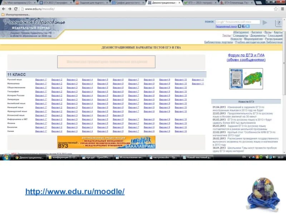
Task: Open Вариант 7 for Английский язык
Action: (x=133, y=103)
